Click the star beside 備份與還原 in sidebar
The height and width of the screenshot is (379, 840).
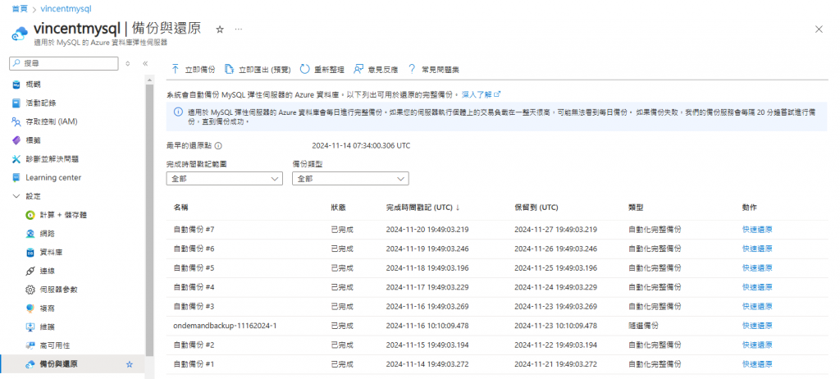129,364
